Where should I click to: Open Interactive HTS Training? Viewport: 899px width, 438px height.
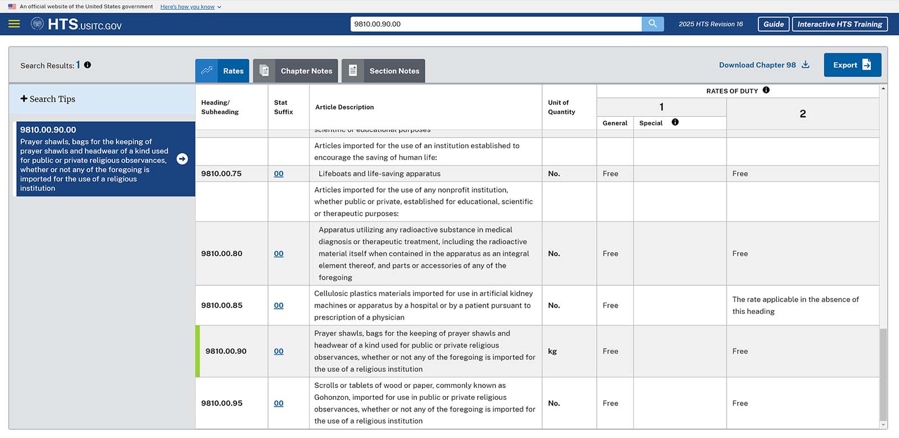839,24
